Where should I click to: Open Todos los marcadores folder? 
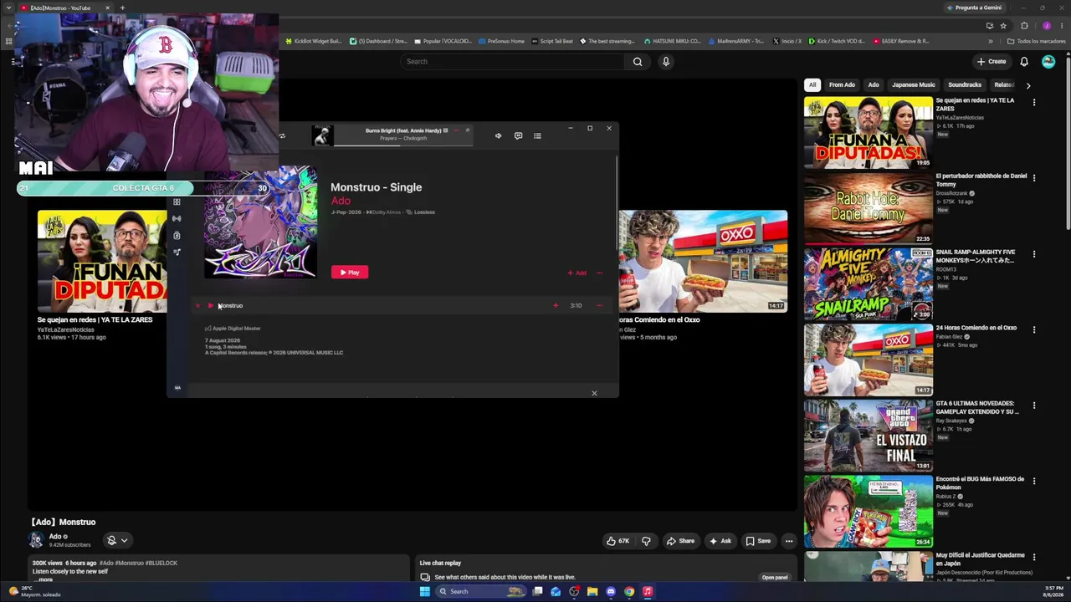pyautogui.click(x=1035, y=41)
